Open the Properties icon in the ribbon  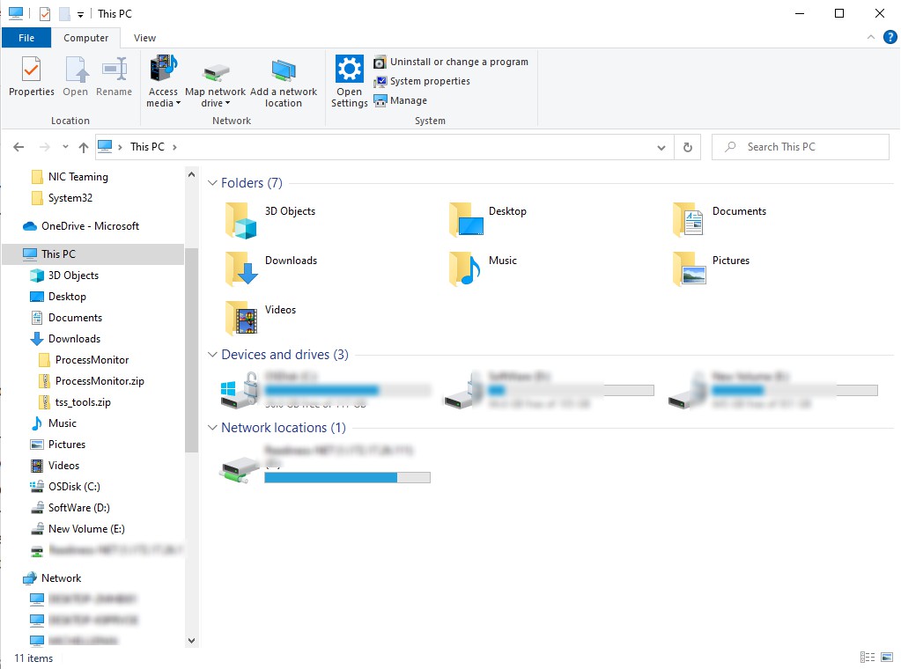point(31,77)
